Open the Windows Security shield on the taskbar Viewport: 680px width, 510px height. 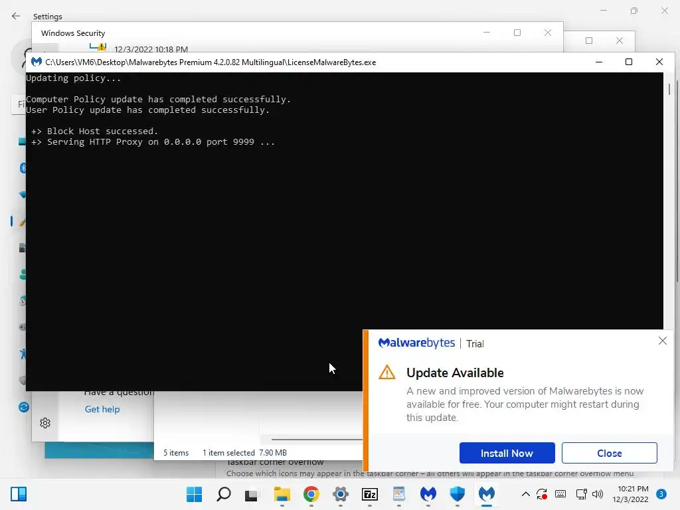pos(457,494)
